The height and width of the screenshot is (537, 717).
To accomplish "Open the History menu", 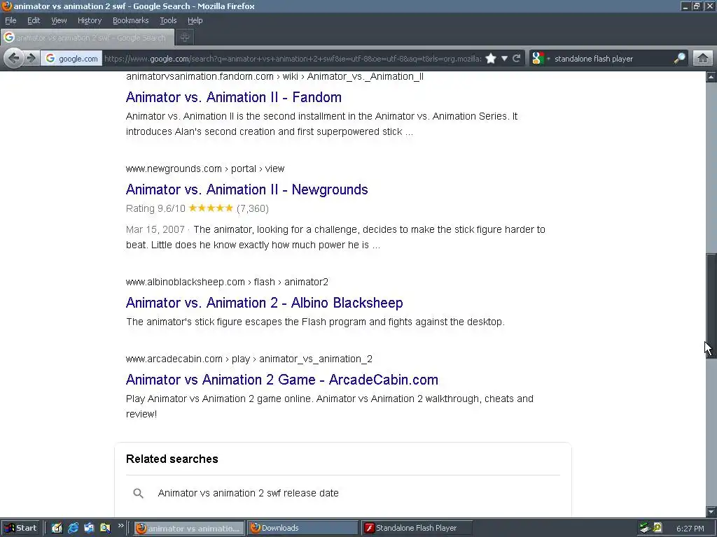I will (x=90, y=20).
